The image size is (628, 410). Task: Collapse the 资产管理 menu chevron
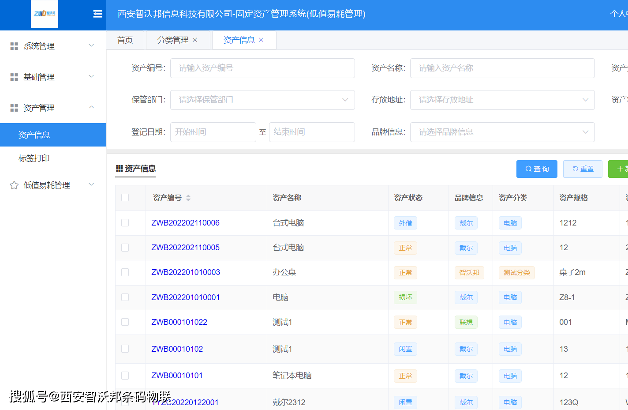[92, 107]
